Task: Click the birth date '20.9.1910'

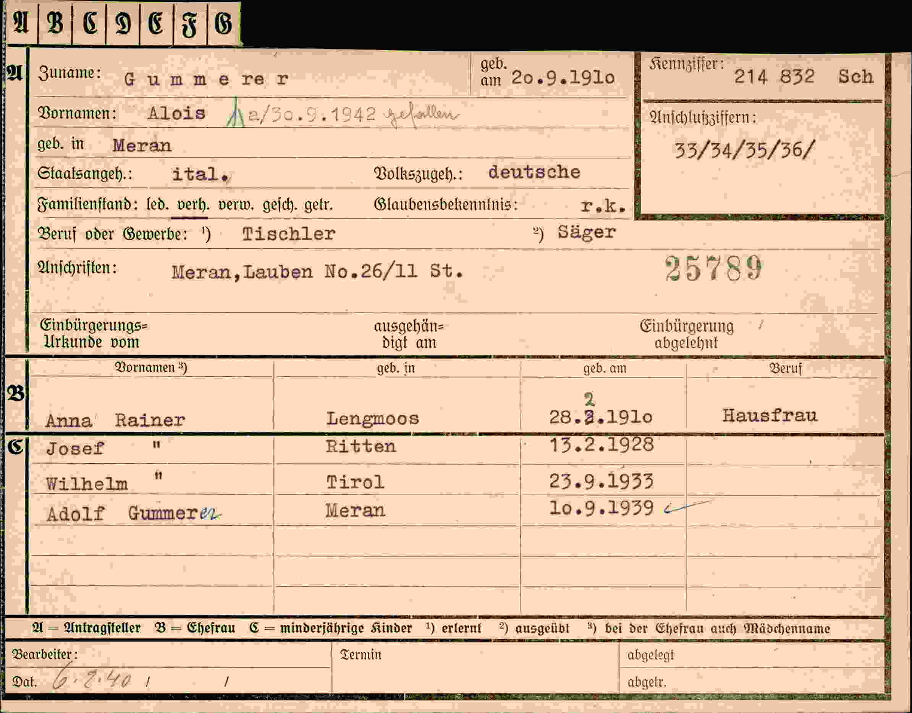Action: 563,78
